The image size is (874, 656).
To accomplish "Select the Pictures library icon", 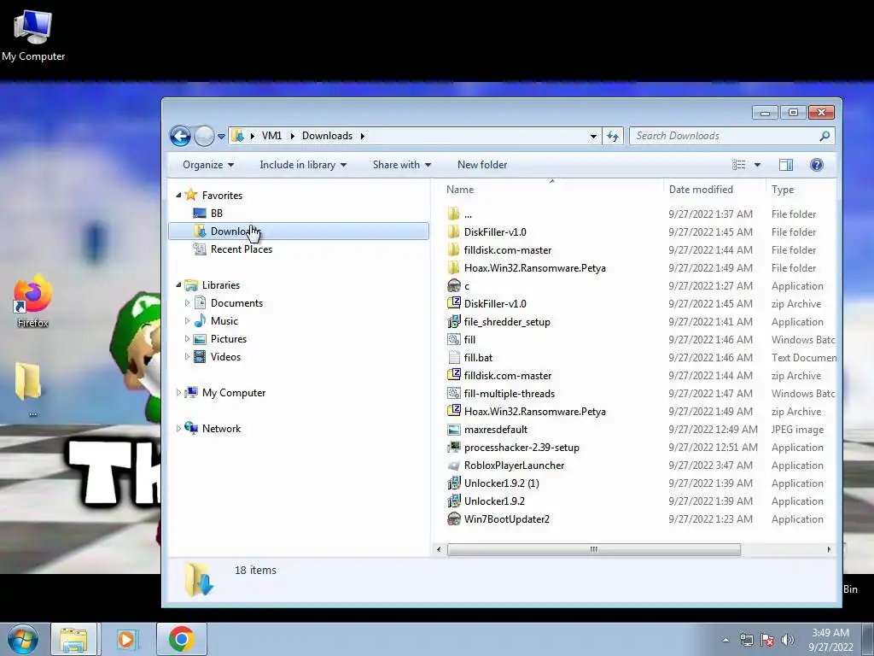I will (200, 338).
